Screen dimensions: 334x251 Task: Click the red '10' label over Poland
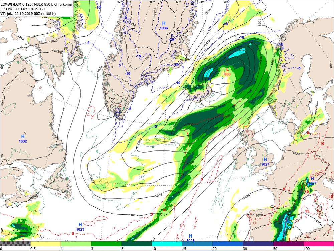[322, 144]
